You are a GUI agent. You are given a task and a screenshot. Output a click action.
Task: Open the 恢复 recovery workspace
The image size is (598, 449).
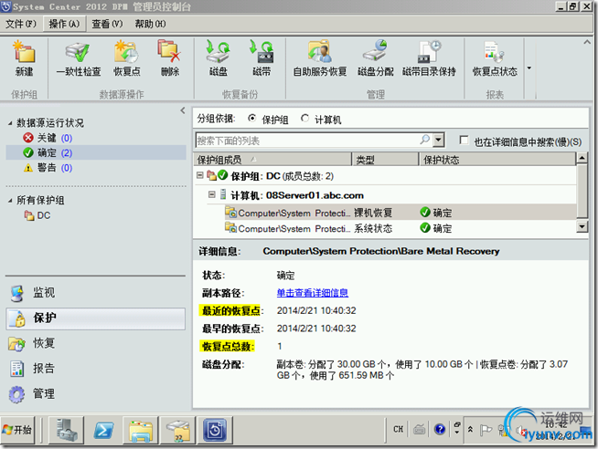click(x=95, y=343)
